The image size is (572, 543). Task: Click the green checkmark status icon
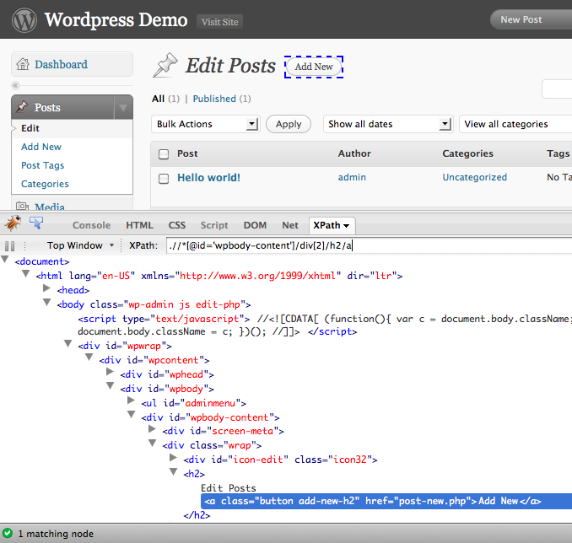(8, 533)
